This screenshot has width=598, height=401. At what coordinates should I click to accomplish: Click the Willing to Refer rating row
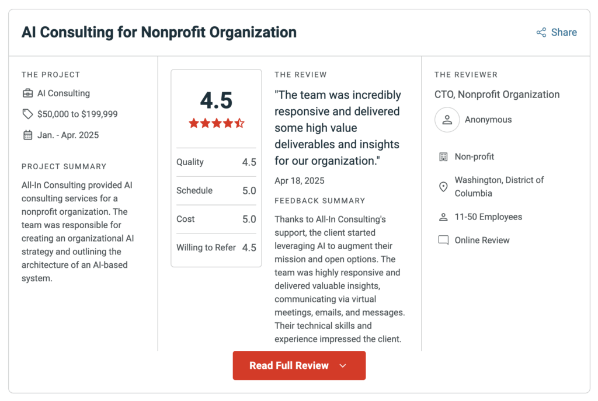(216, 247)
